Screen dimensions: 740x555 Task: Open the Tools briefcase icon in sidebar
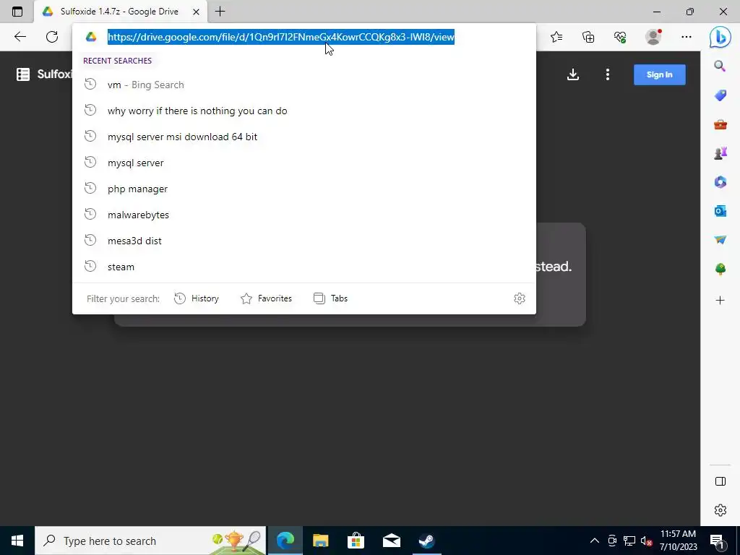coord(720,124)
